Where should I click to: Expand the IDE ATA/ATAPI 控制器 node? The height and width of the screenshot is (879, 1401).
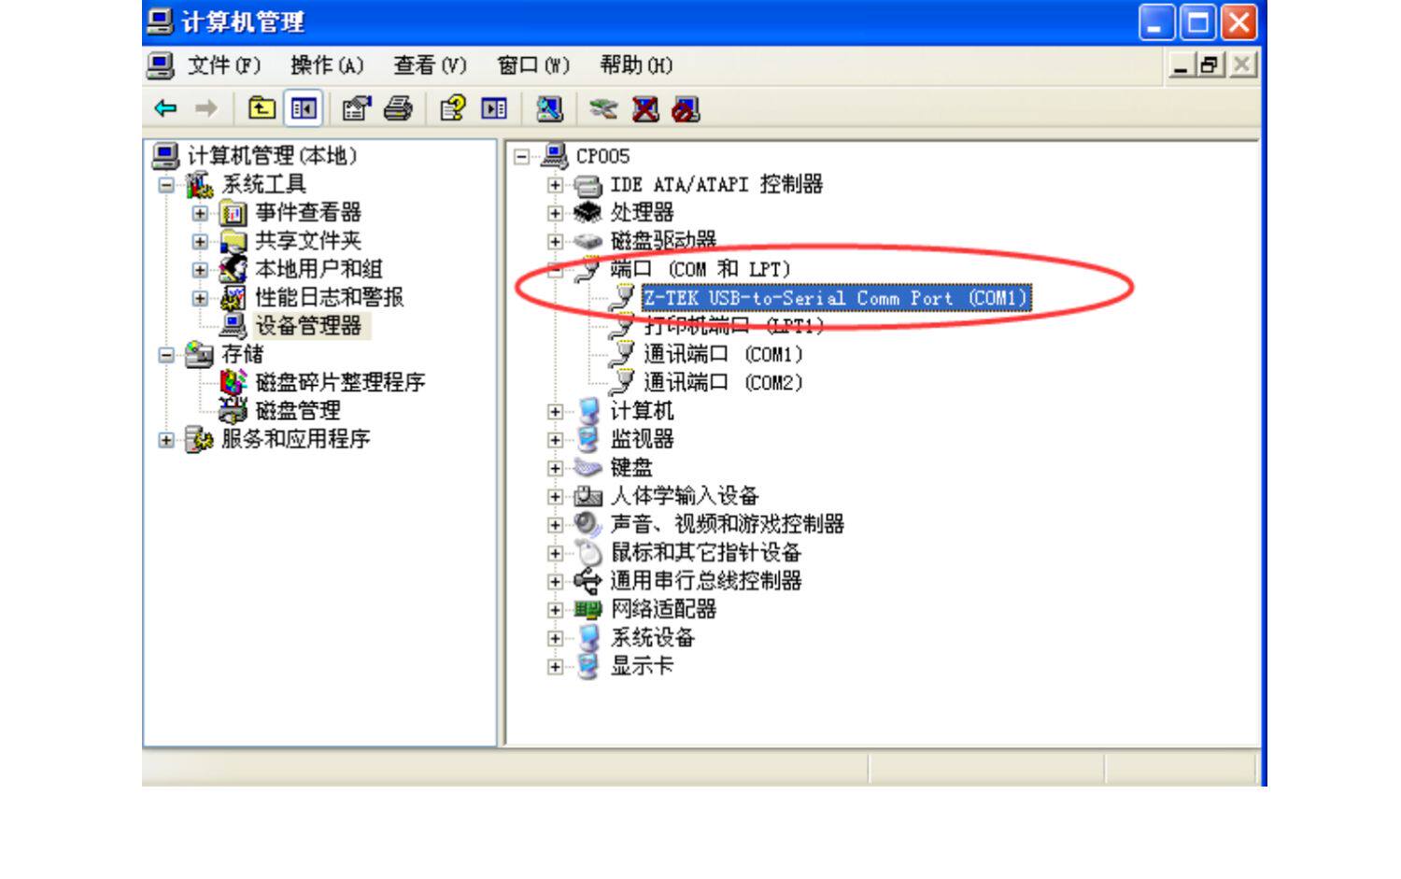(x=555, y=185)
